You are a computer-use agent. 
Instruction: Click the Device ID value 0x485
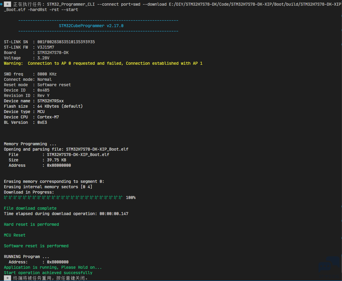pyautogui.click(x=43, y=90)
